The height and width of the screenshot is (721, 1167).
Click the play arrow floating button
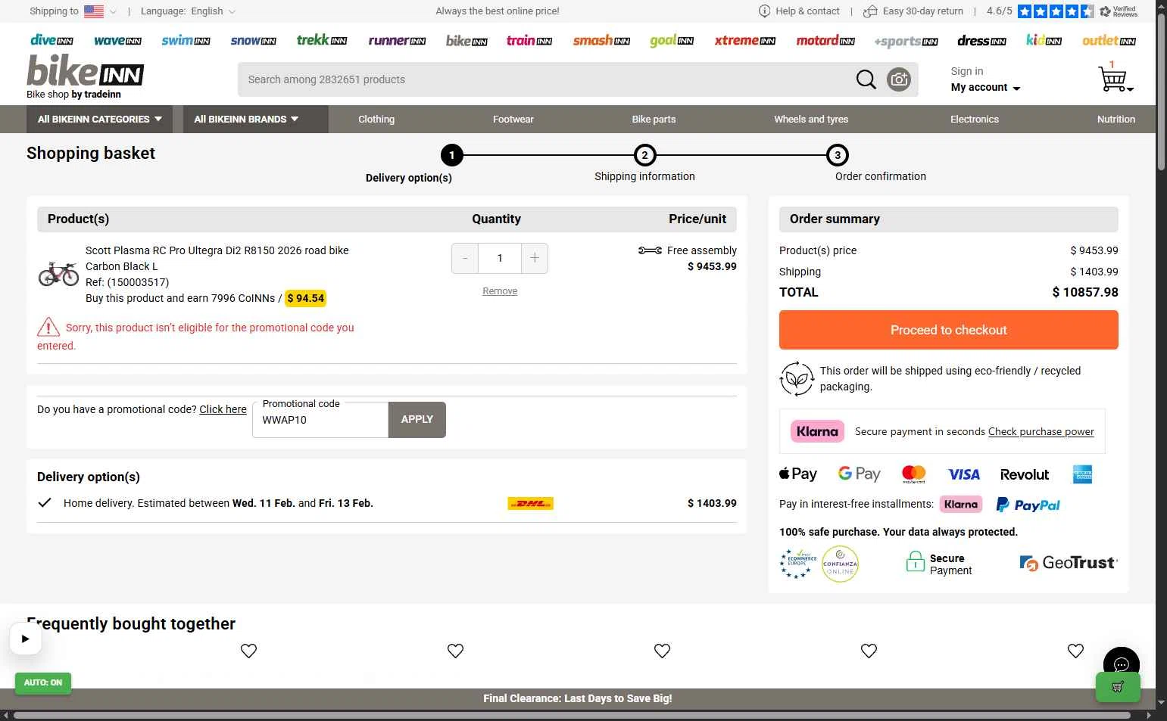point(25,639)
